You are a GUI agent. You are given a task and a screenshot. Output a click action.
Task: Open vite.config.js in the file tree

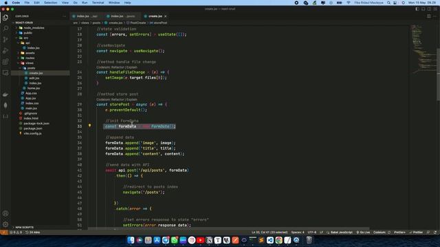click(32, 134)
